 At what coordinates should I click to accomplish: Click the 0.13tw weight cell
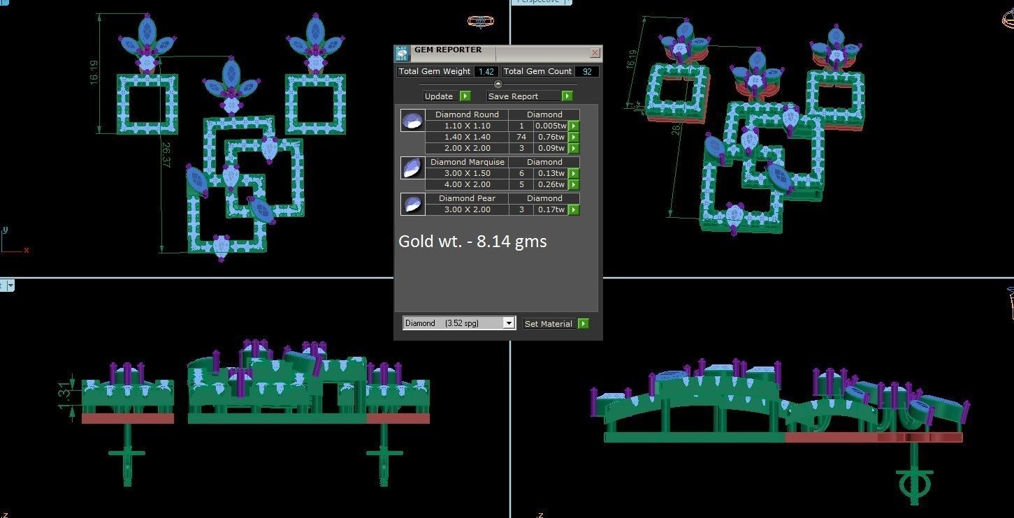coord(551,173)
